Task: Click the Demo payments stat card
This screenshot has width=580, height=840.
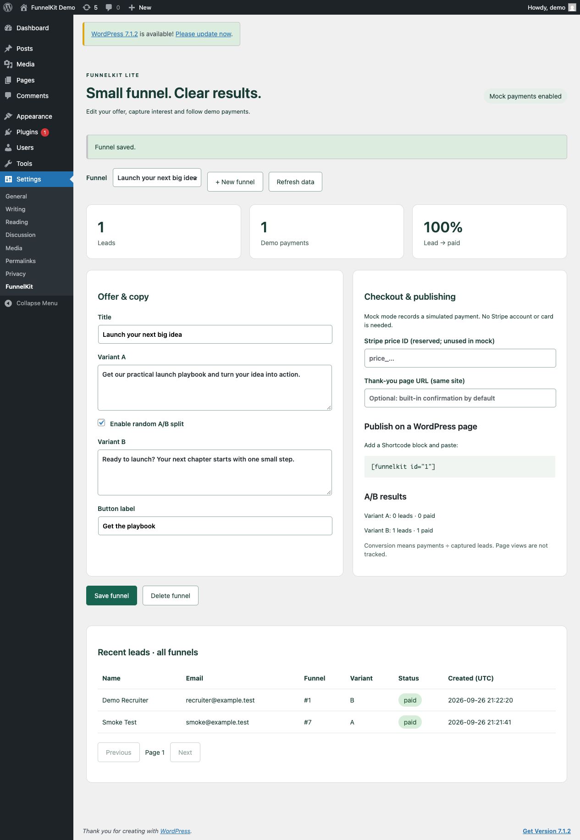Action: pos(326,231)
